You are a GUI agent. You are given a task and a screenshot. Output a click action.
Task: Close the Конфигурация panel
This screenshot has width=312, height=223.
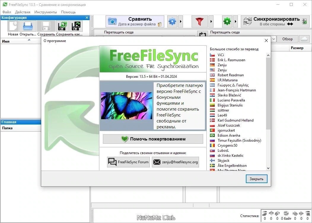87,18
